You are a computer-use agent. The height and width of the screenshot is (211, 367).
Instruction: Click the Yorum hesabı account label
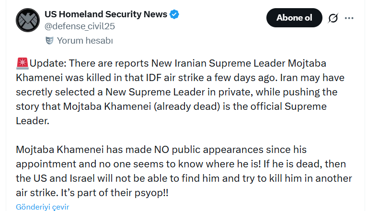coord(85,41)
